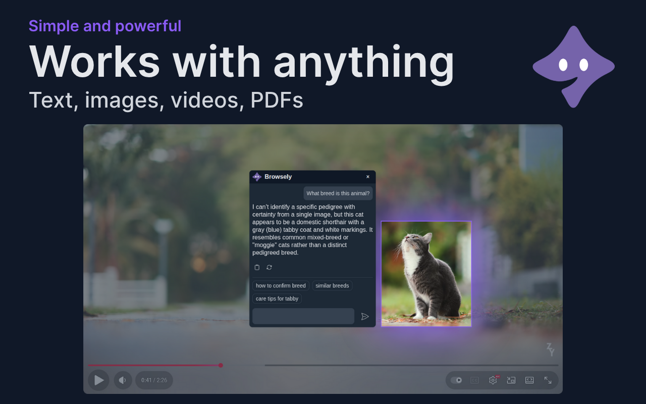Viewport: 646px width, 404px height.
Task: Click the selected cat image
Action: coord(426,274)
